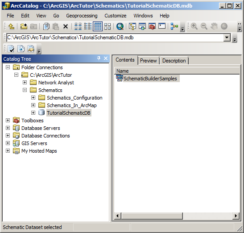Open the Python command window icon

(162, 26)
